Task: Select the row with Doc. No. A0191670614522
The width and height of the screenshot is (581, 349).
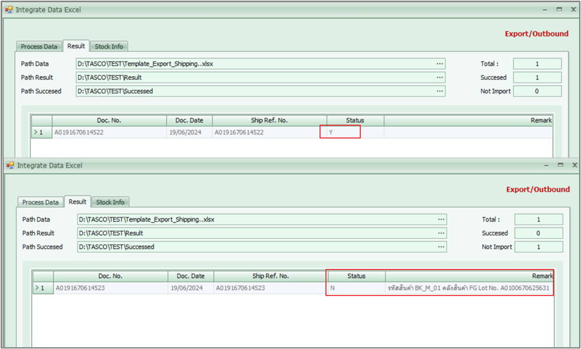Action: 79,133
